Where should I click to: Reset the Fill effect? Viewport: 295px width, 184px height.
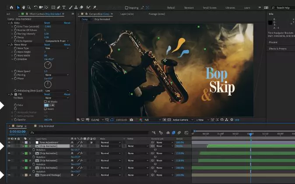click(47, 94)
